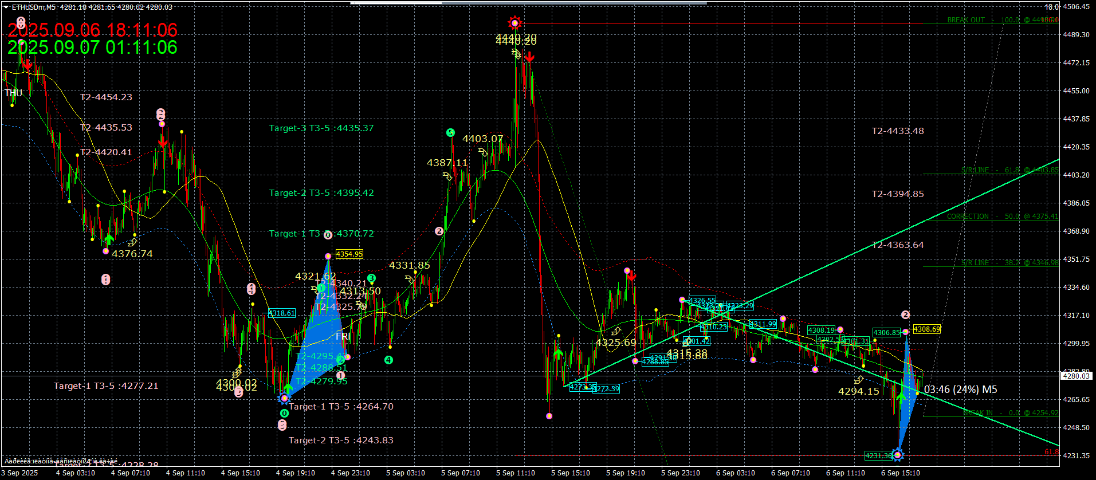Click the BREAK IN 0.0 Fibonacci label
Image resolution: width=1096 pixels, height=480 pixels.
[1011, 413]
